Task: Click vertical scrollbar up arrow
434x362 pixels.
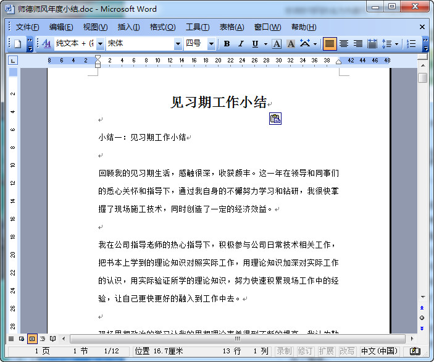Action: (423, 65)
